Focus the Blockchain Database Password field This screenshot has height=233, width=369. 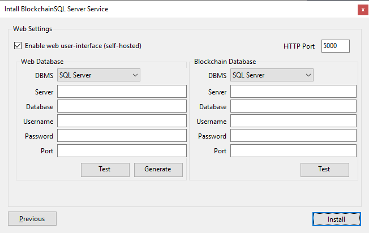pyautogui.click(x=293, y=136)
